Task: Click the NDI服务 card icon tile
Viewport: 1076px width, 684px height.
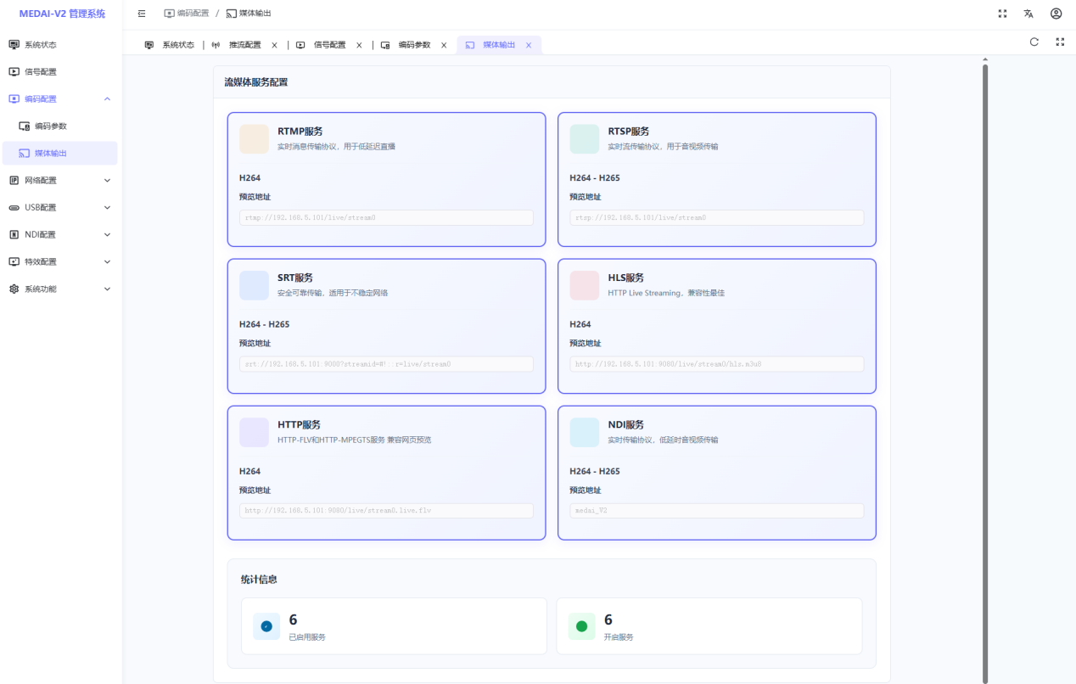Action: pyautogui.click(x=584, y=432)
